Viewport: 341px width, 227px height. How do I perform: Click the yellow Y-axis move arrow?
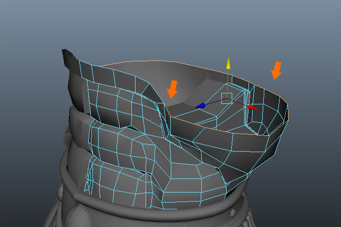tap(228, 62)
